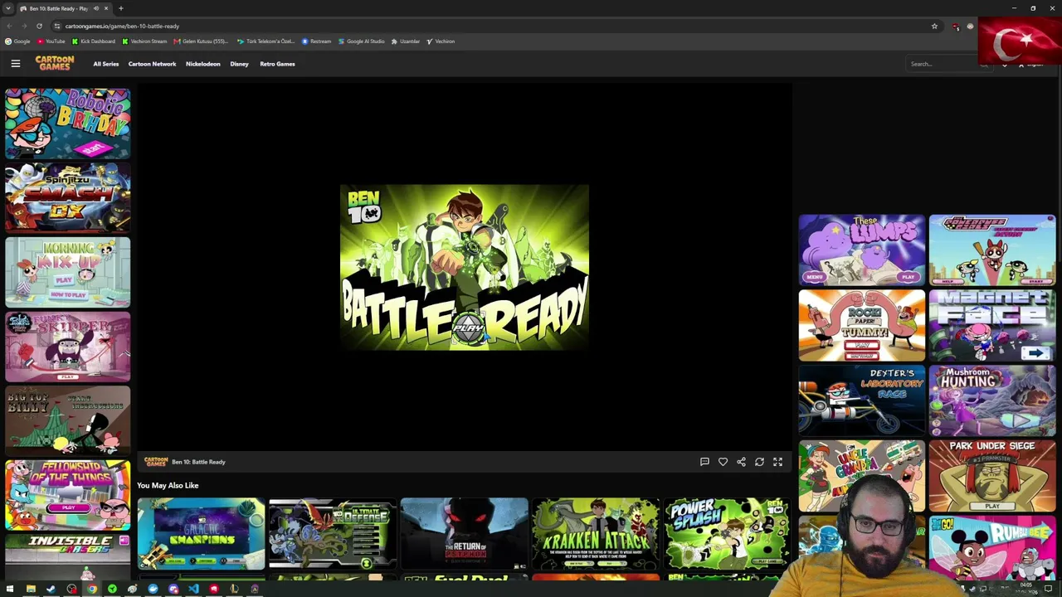Open the Big Top Billy game thumbnail

click(x=68, y=421)
